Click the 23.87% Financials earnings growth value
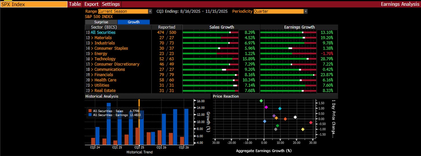Viewport: 421px width, 156px height. (327, 75)
